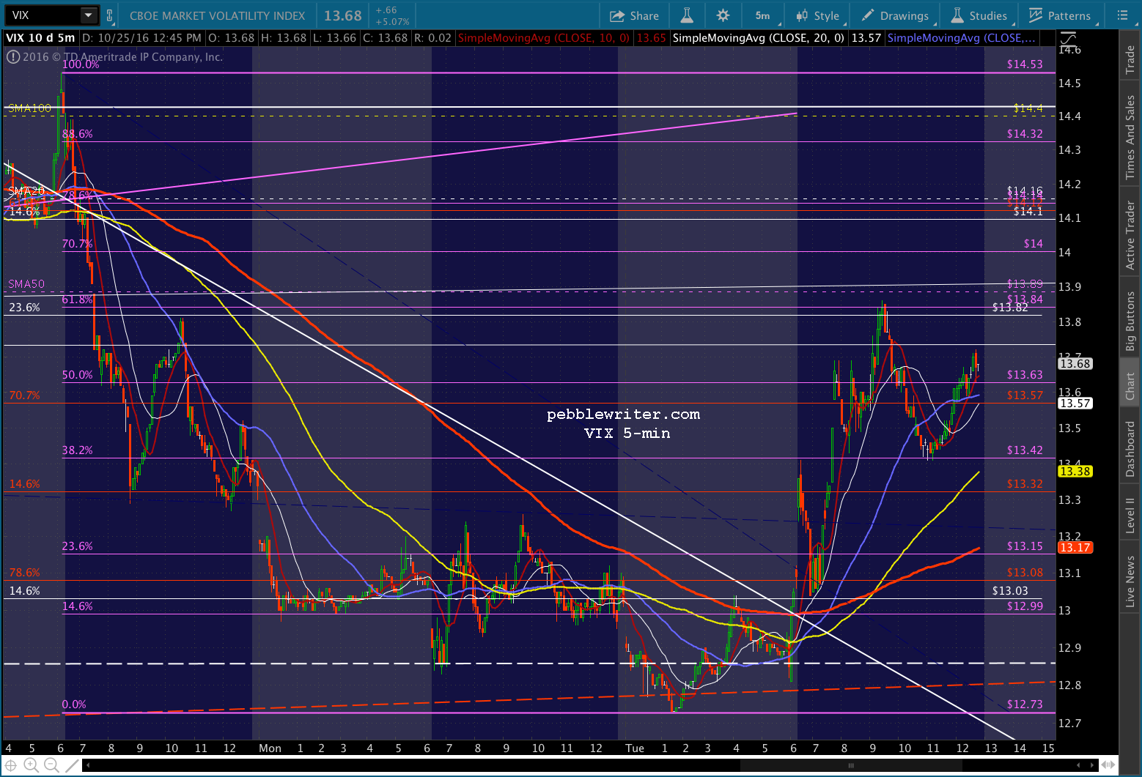Image resolution: width=1142 pixels, height=777 pixels.
Task: Click the horizontal time scrollbar thumb
Action: pyautogui.click(x=850, y=765)
